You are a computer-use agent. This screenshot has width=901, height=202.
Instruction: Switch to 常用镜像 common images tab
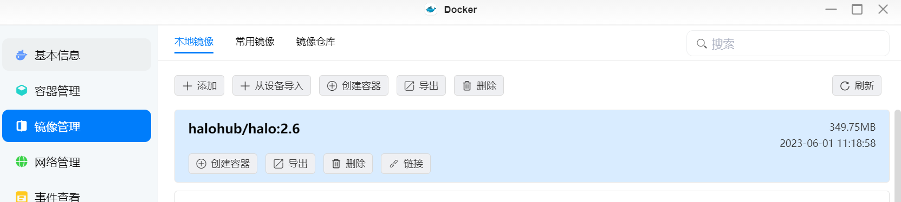[255, 42]
